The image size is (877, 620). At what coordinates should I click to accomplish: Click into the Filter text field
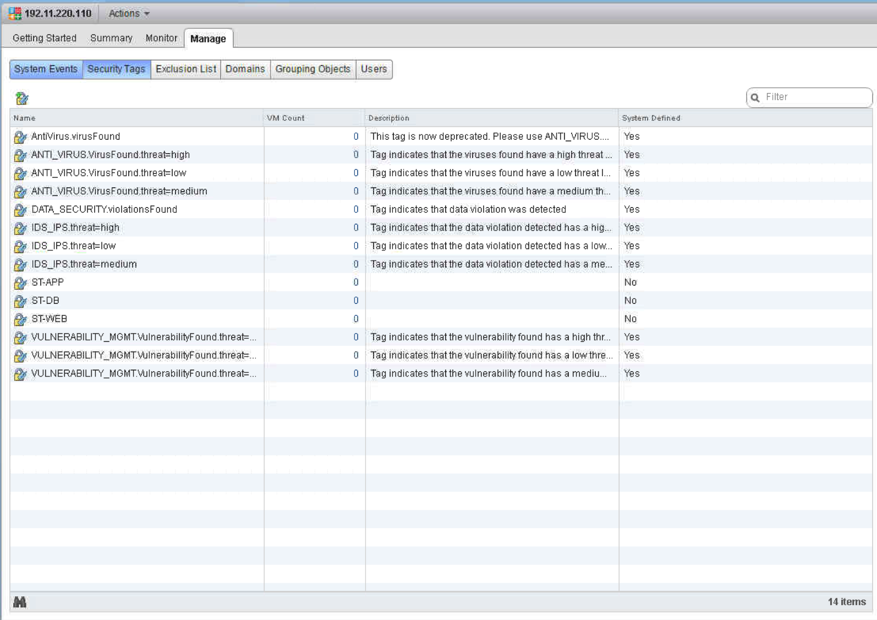[815, 97]
